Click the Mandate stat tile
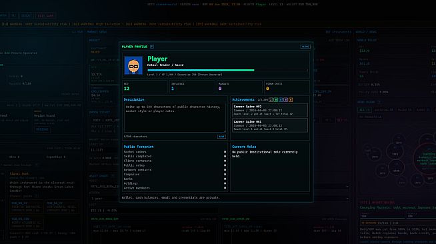Image resolution: width=436 pixels, height=244 pixels. [239, 87]
